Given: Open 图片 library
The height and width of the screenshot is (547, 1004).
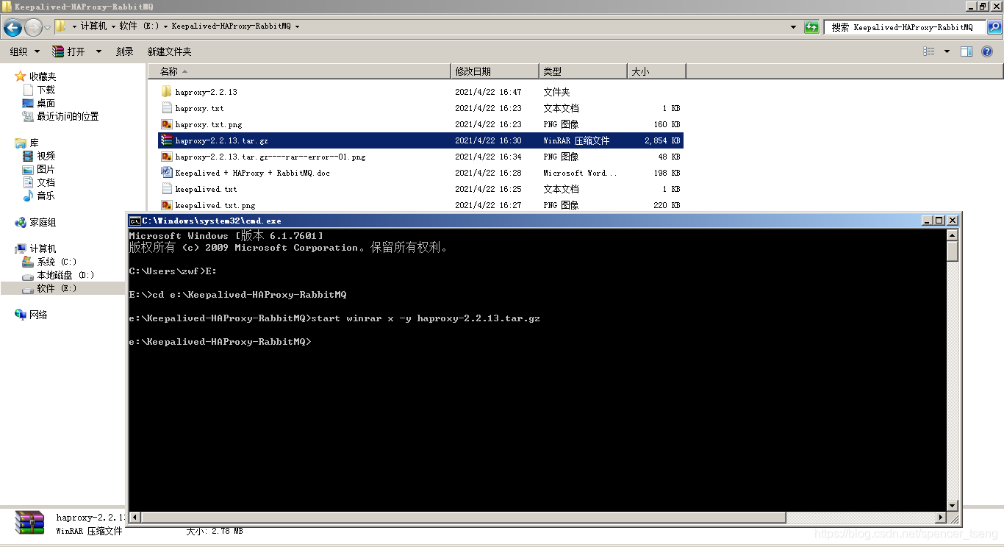Looking at the screenshot, I should 46,169.
